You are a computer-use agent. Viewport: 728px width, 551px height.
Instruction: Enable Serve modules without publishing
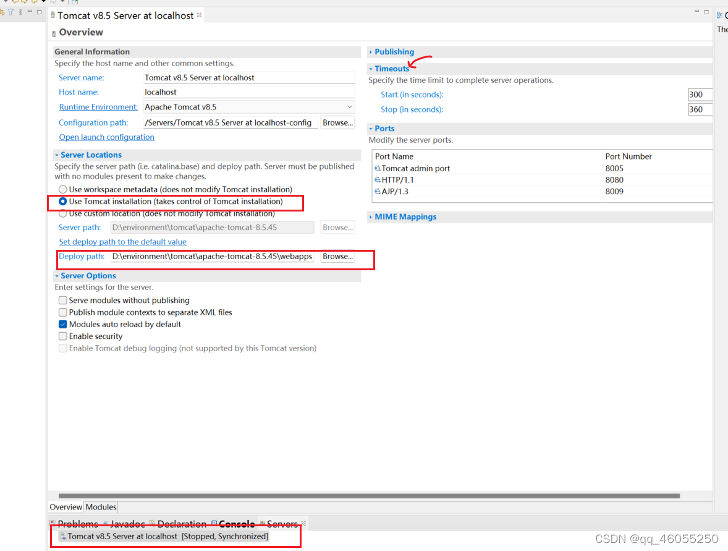[62, 301]
